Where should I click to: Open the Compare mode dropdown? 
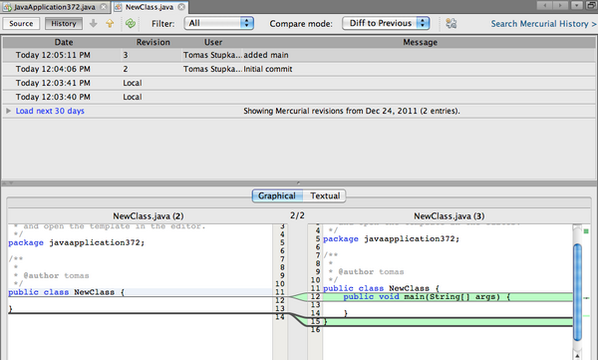pos(386,23)
